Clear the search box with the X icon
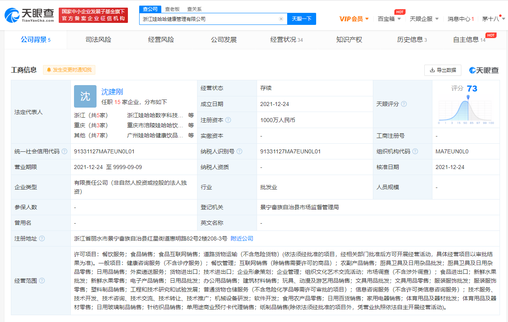This screenshot has width=508, height=322. pyautogui.click(x=281, y=19)
